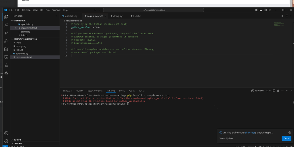
Task: Click the Explorer views more actions ellipsis
Action: [56, 16]
